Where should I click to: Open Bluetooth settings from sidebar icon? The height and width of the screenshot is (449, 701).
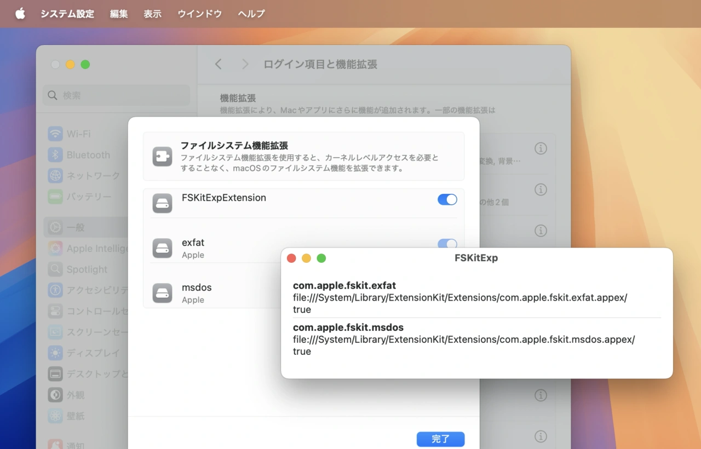pos(55,155)
